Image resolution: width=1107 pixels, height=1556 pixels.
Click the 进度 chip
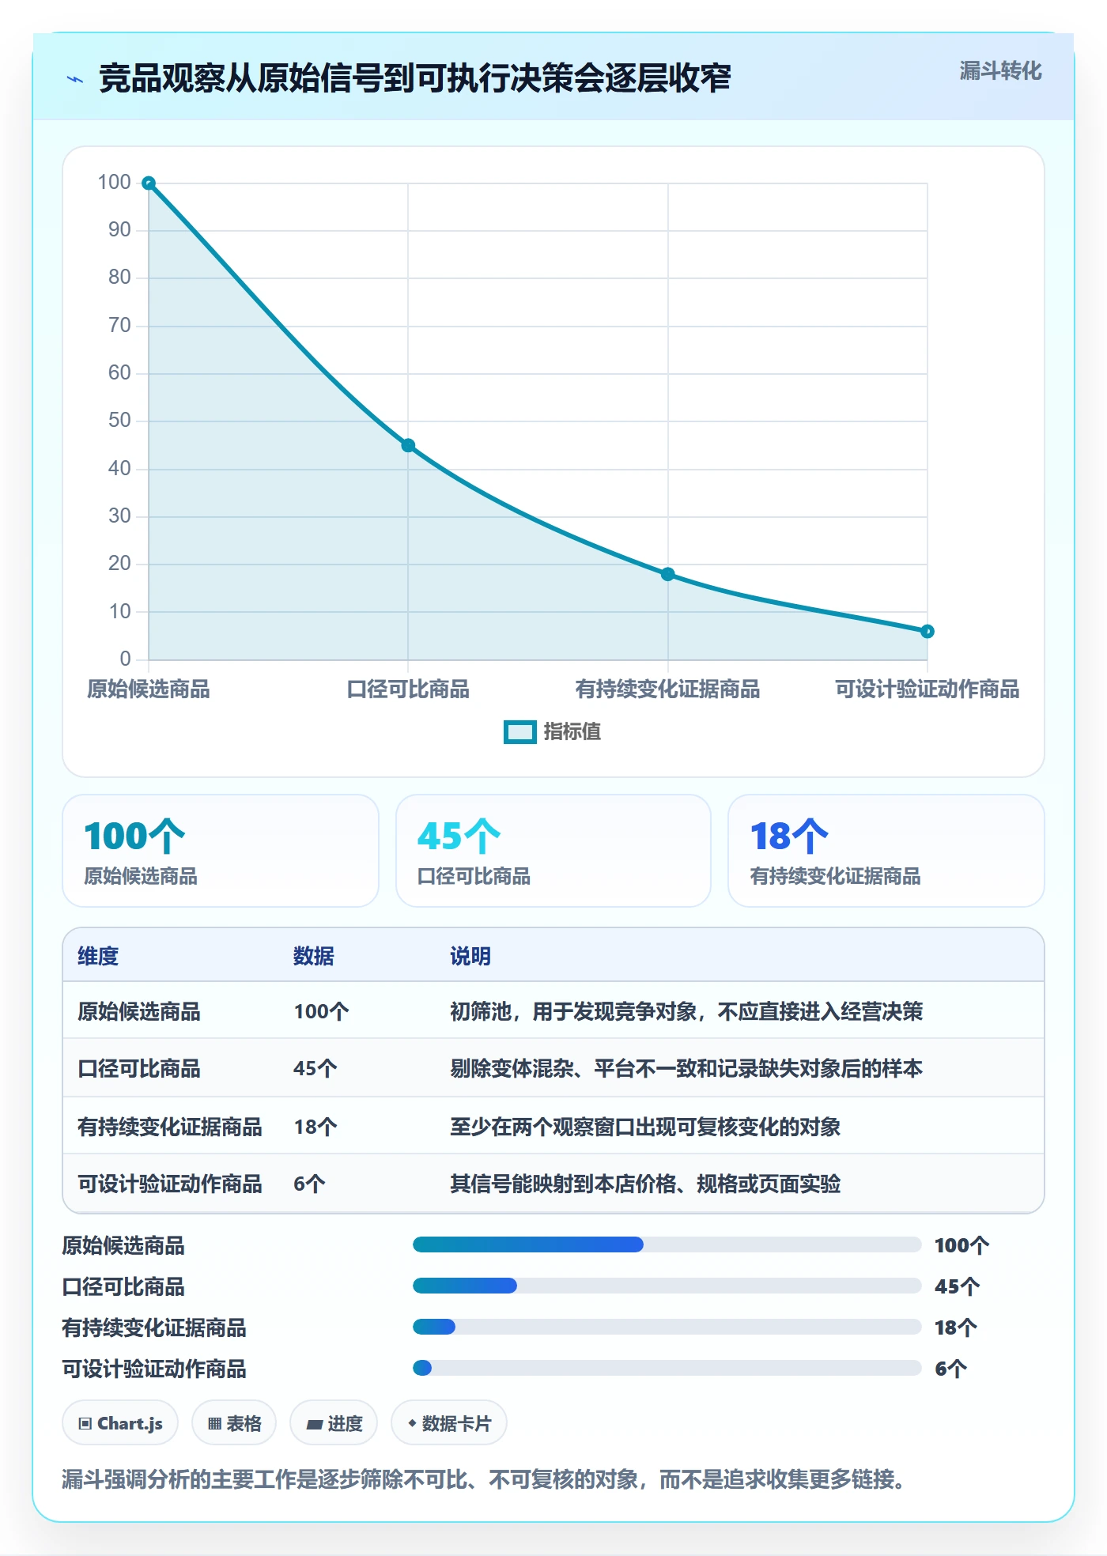pos(334,1423)
